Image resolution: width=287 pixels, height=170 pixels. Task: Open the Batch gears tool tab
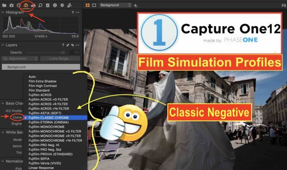coord(69,5)
